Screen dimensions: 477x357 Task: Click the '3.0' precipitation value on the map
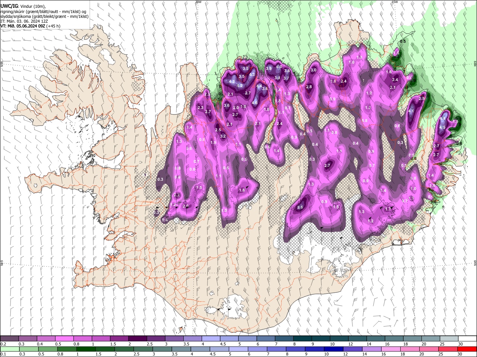click(x=313, y=70)
